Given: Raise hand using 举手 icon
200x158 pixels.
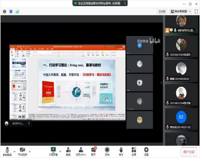Looking at the screenshot, I should pos(121,151).
